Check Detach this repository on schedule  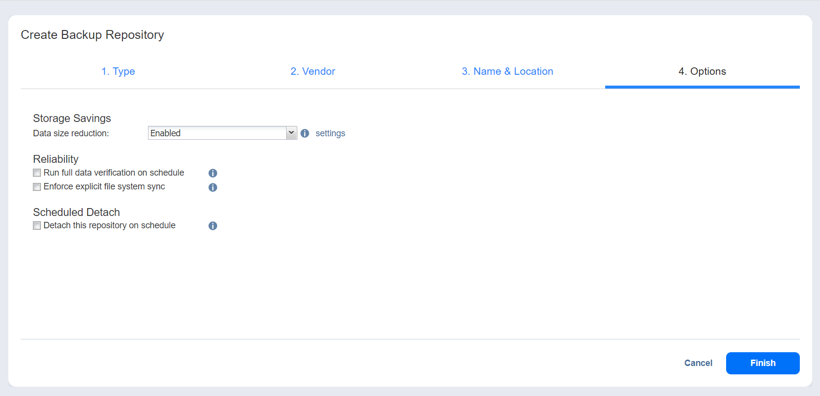point(37,226)
